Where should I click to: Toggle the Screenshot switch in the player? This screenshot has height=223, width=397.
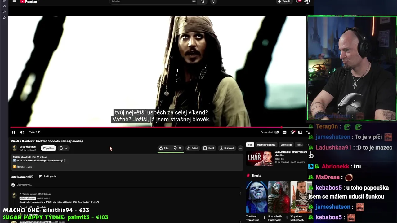point(277,132)
